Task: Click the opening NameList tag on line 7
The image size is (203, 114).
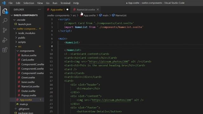Action: (x=72, y=42)
